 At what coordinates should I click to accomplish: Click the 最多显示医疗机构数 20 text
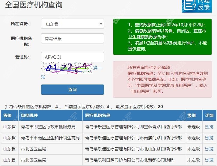coord(139,107)
